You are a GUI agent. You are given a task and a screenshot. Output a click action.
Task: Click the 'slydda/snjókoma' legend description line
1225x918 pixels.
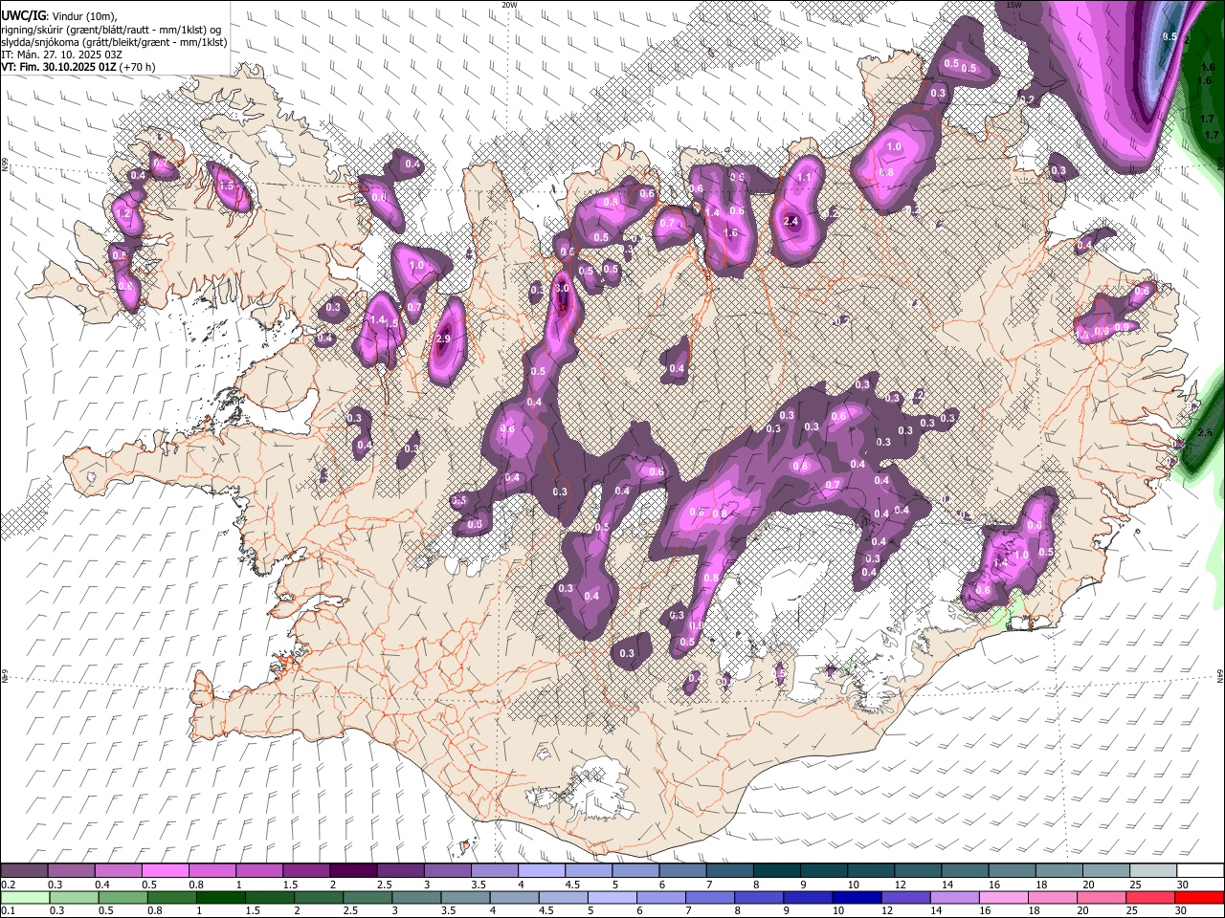(x=114, y=42)
